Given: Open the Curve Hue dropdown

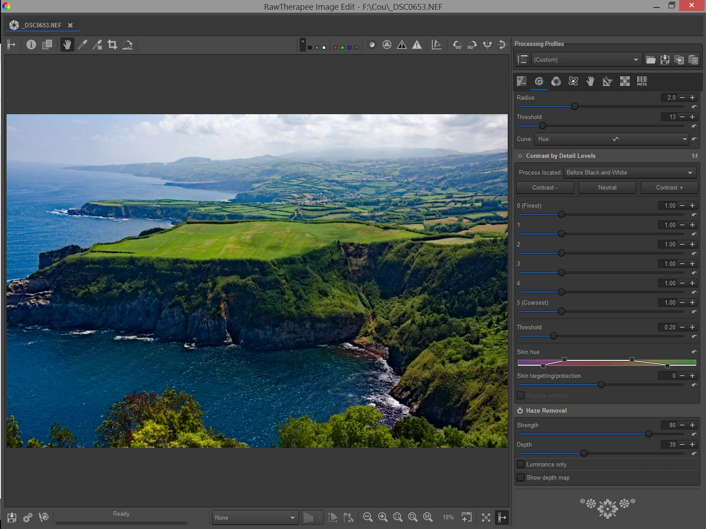Looking at the screenshot, I should coord(612,139).
